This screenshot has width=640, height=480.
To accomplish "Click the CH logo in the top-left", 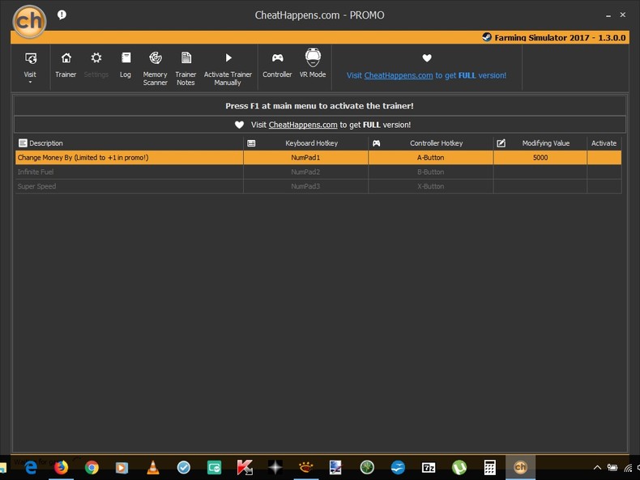I will [29, 21].
